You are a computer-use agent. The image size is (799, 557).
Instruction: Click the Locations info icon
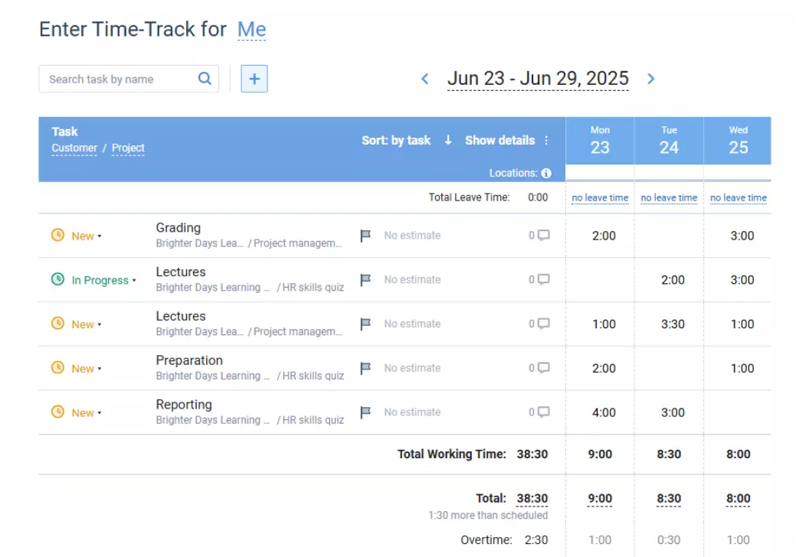click(546, 173)
